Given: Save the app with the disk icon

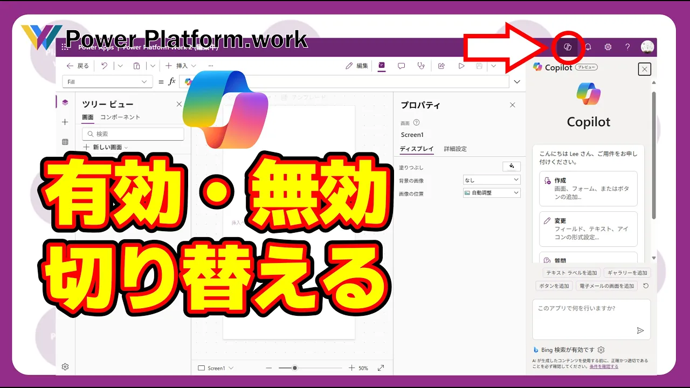Looking at the screenshot, I should 479,66.
